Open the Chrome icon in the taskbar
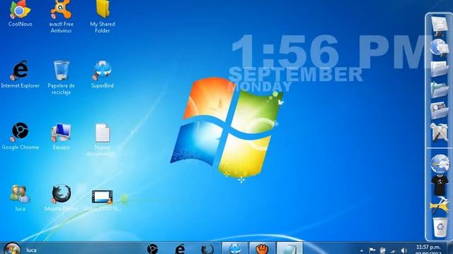This screenshot has width=453, height=254. point(153,249)
